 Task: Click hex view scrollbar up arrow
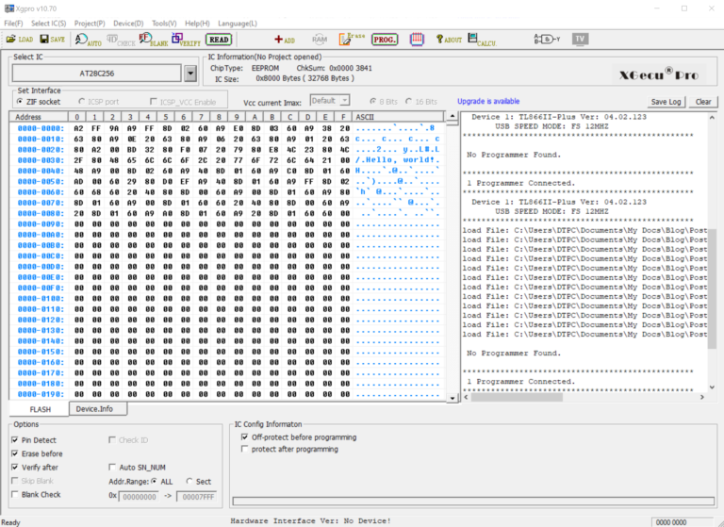[452, 116]
